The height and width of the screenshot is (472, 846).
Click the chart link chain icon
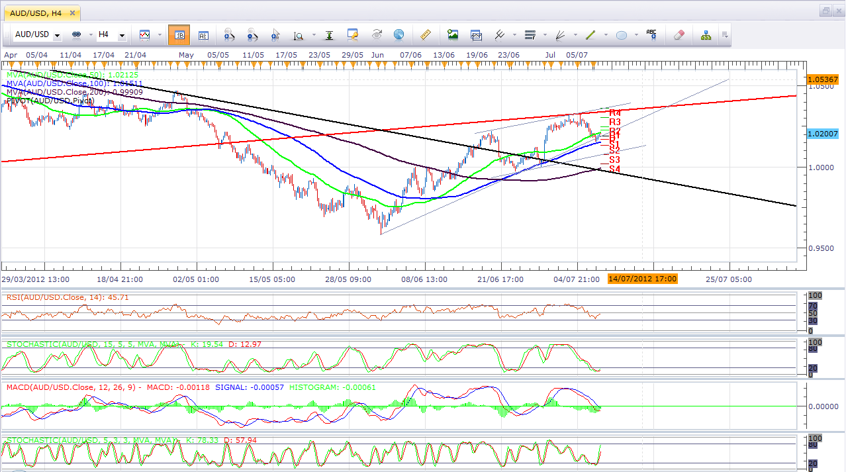(x=75, y=34)
